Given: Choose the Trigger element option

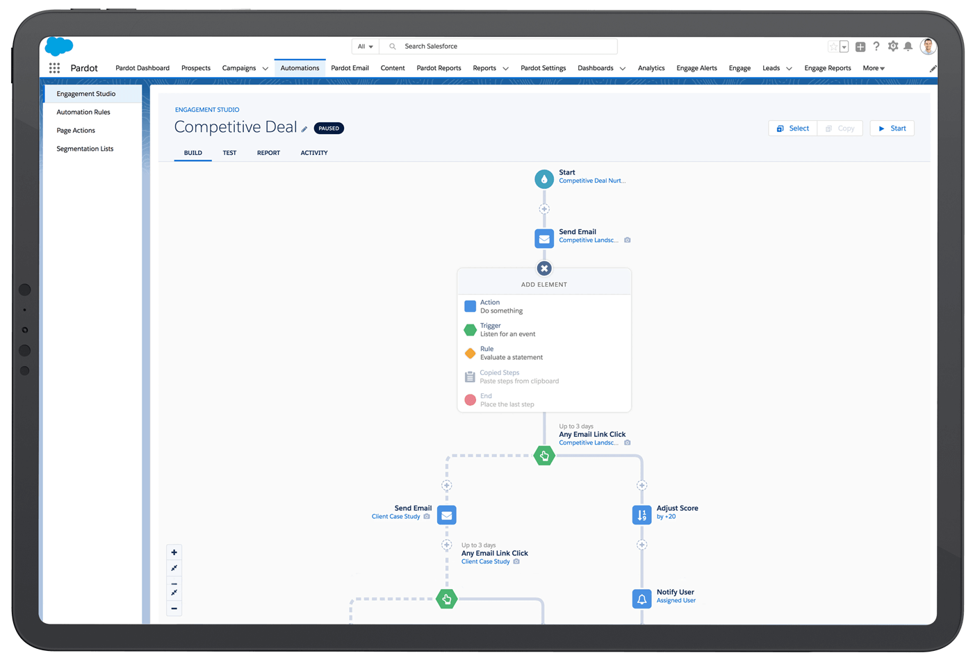Looking at the screenshot, I should (x=544, y=330).
